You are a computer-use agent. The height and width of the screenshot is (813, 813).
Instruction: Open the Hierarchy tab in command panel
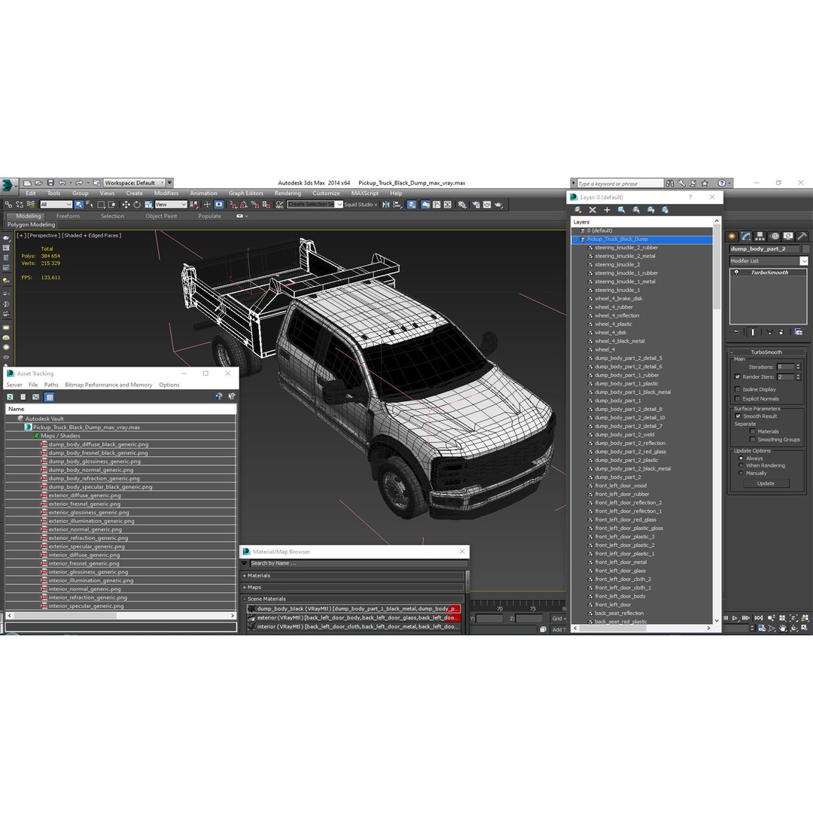pyautogui.click(x=760, y=236)
